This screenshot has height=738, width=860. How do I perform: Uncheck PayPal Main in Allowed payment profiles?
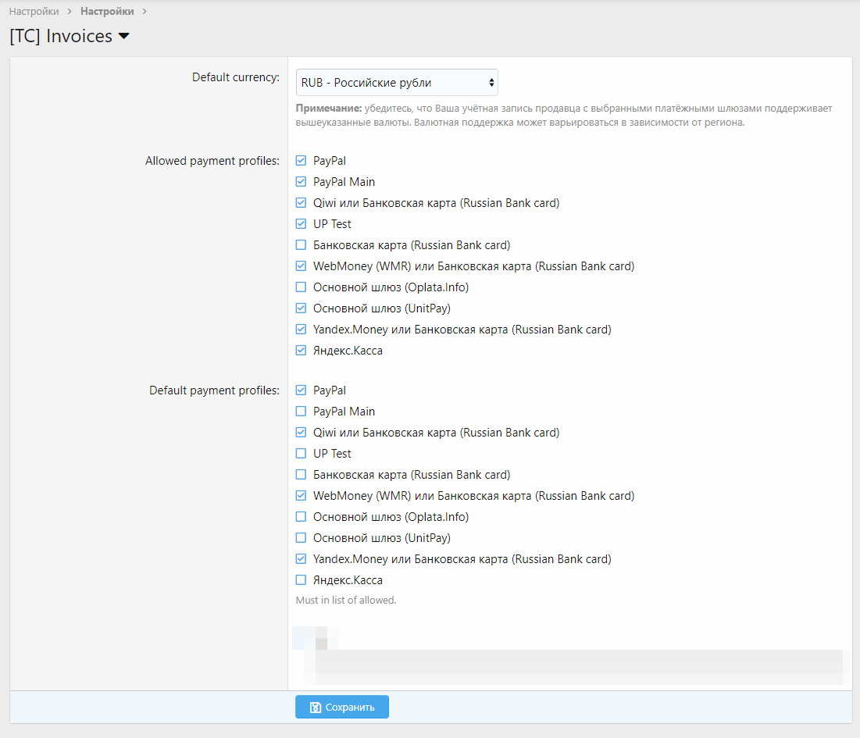coord(302,182)
